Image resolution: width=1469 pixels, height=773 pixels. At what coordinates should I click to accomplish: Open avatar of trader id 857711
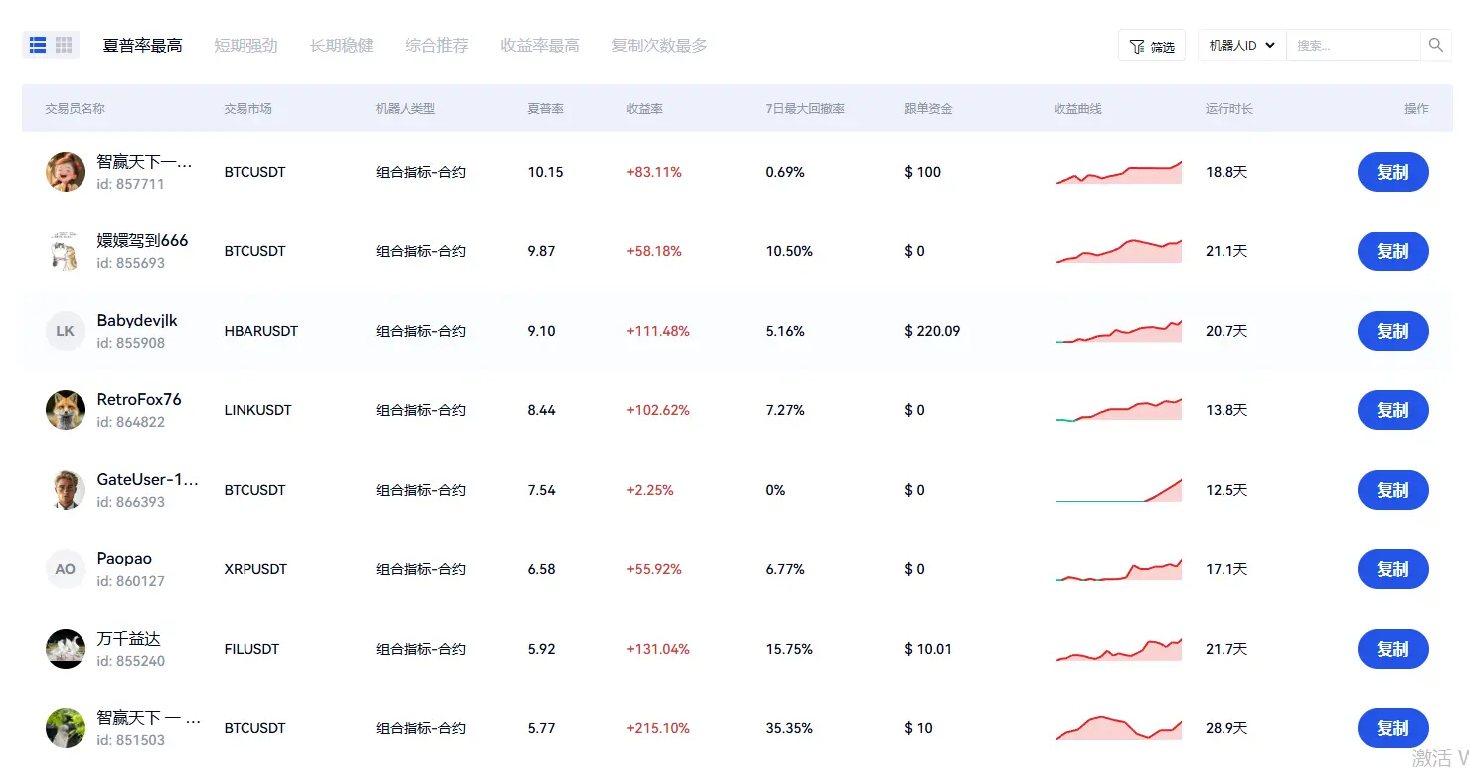(66, 172)
